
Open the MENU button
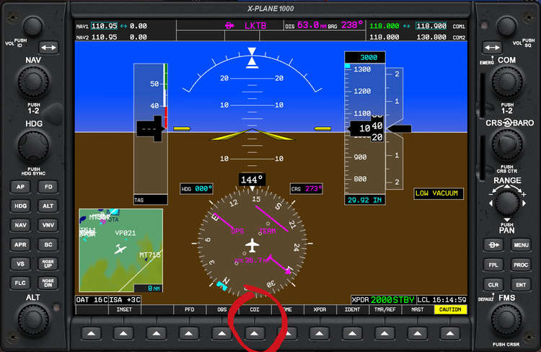521,245
